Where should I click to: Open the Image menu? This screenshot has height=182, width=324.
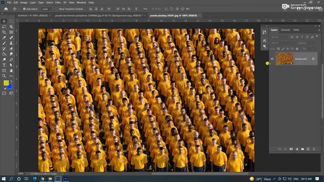click(24, 3)
